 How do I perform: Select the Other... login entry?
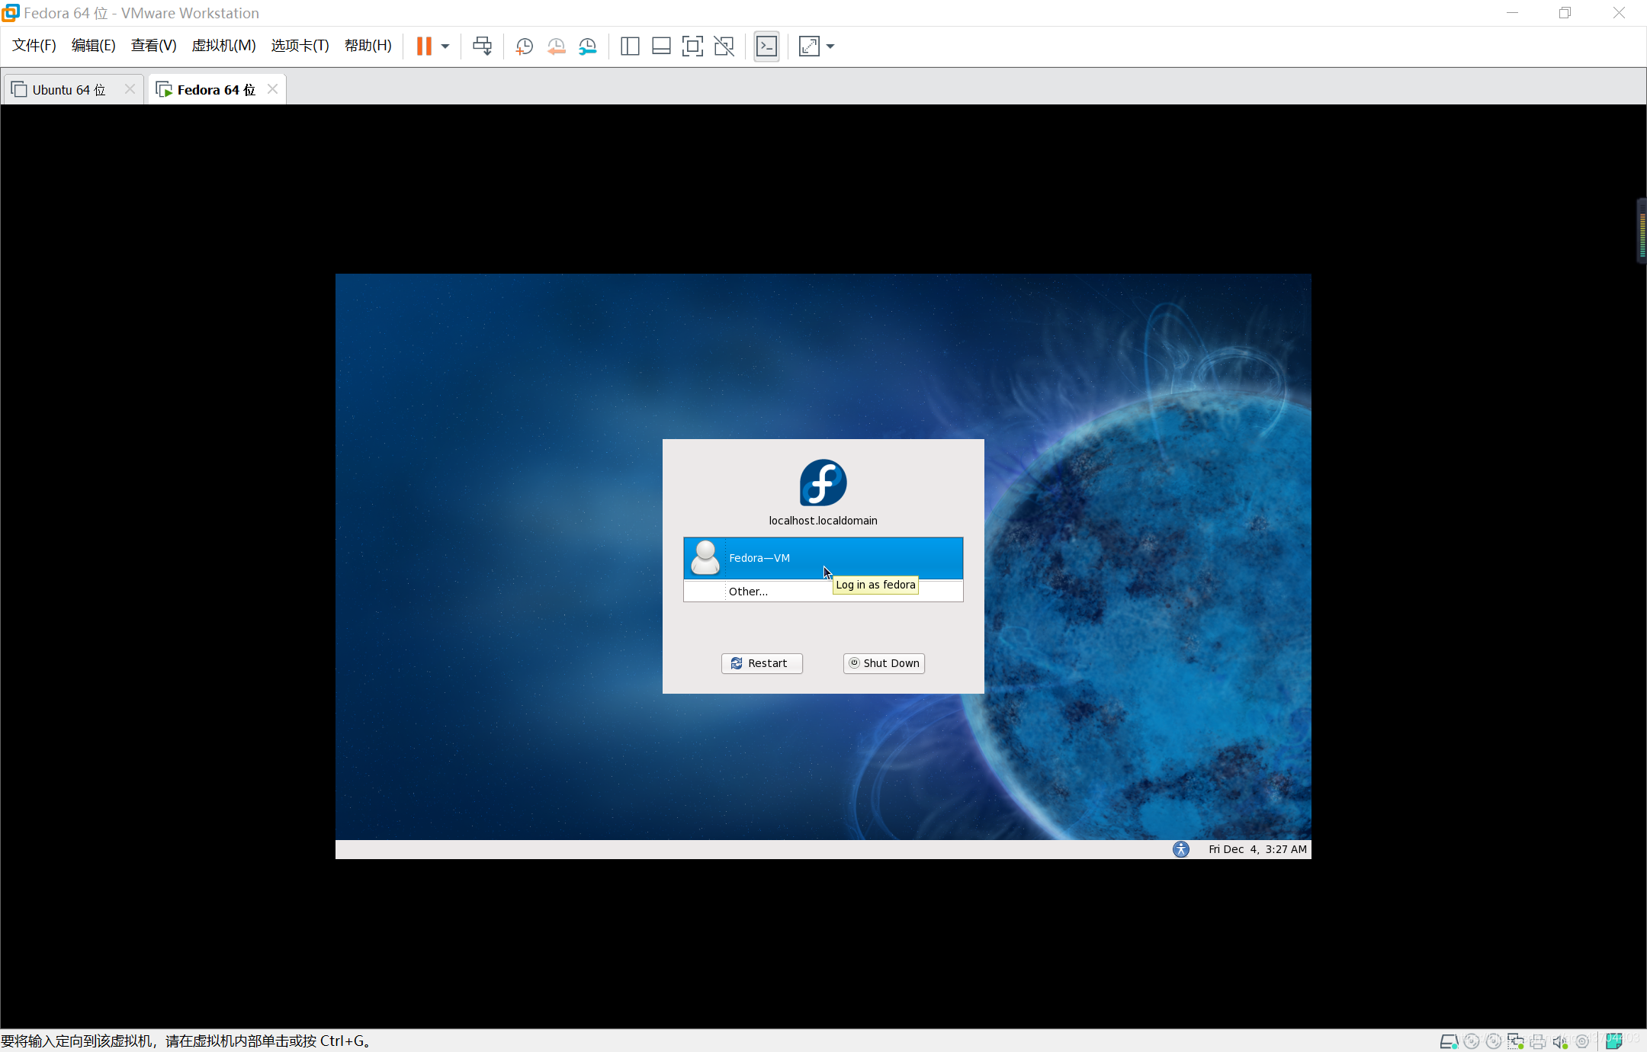click(x=748, y=592)
